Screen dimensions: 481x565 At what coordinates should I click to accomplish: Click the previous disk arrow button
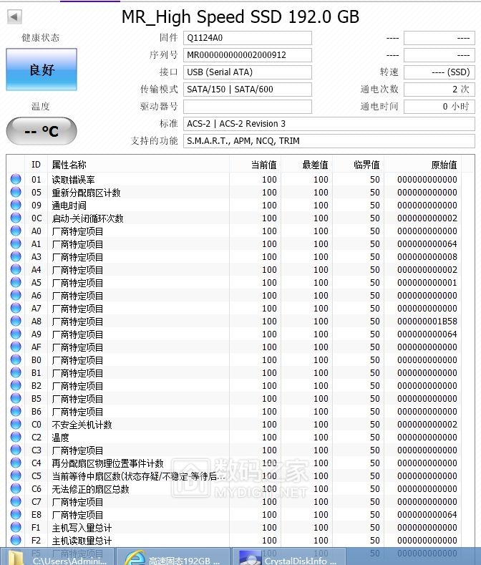(14, 16)
